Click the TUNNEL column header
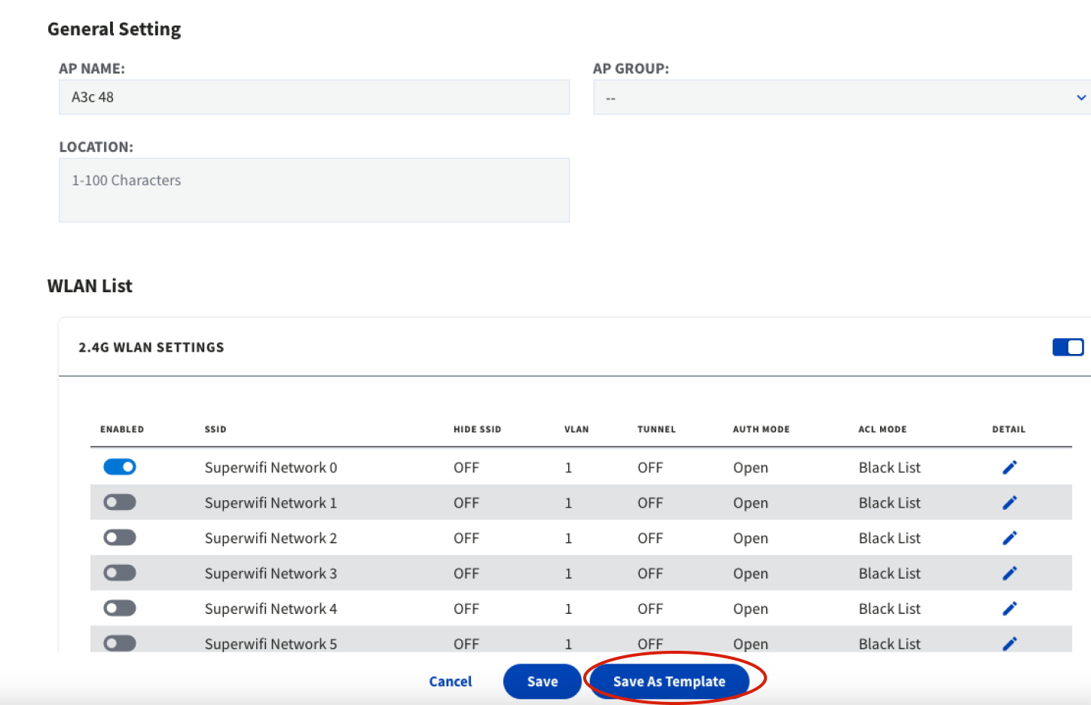Screen dimensions: 1091x705 656,429
